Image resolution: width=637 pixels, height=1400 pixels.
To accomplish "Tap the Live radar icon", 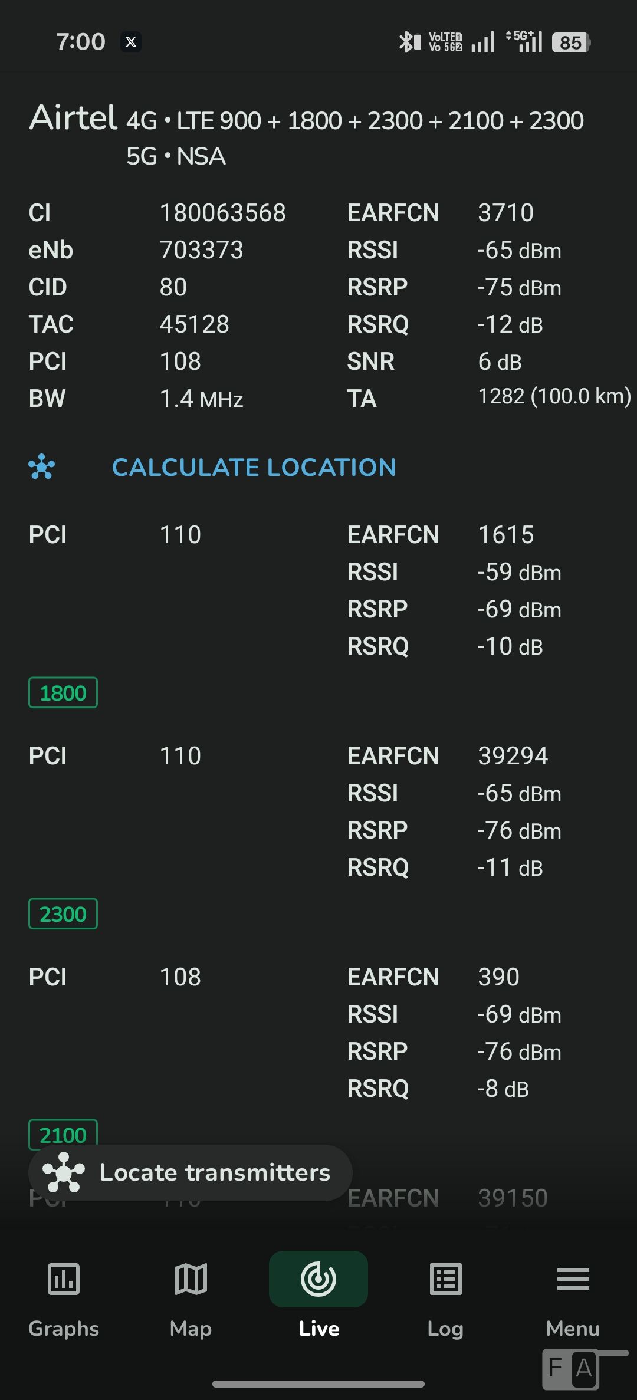I will coord(318,1279).
